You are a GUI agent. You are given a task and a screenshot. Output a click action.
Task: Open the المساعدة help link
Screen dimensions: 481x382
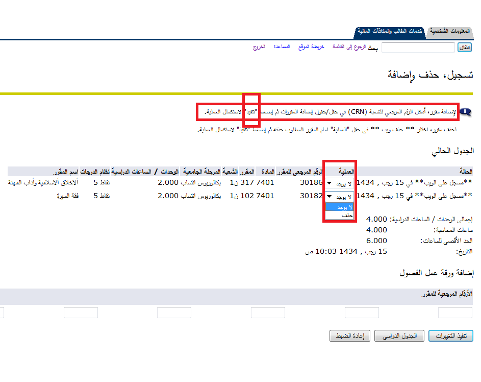tap(282, 46)
